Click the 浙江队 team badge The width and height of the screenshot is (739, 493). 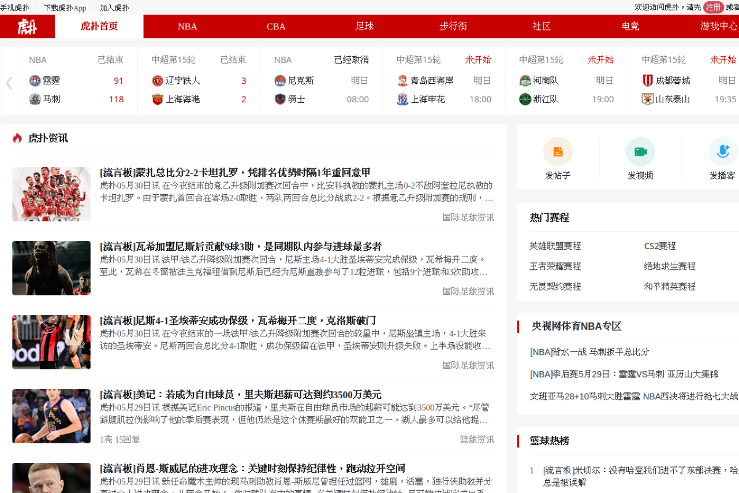pyautogui.click(x=525, y=99)
